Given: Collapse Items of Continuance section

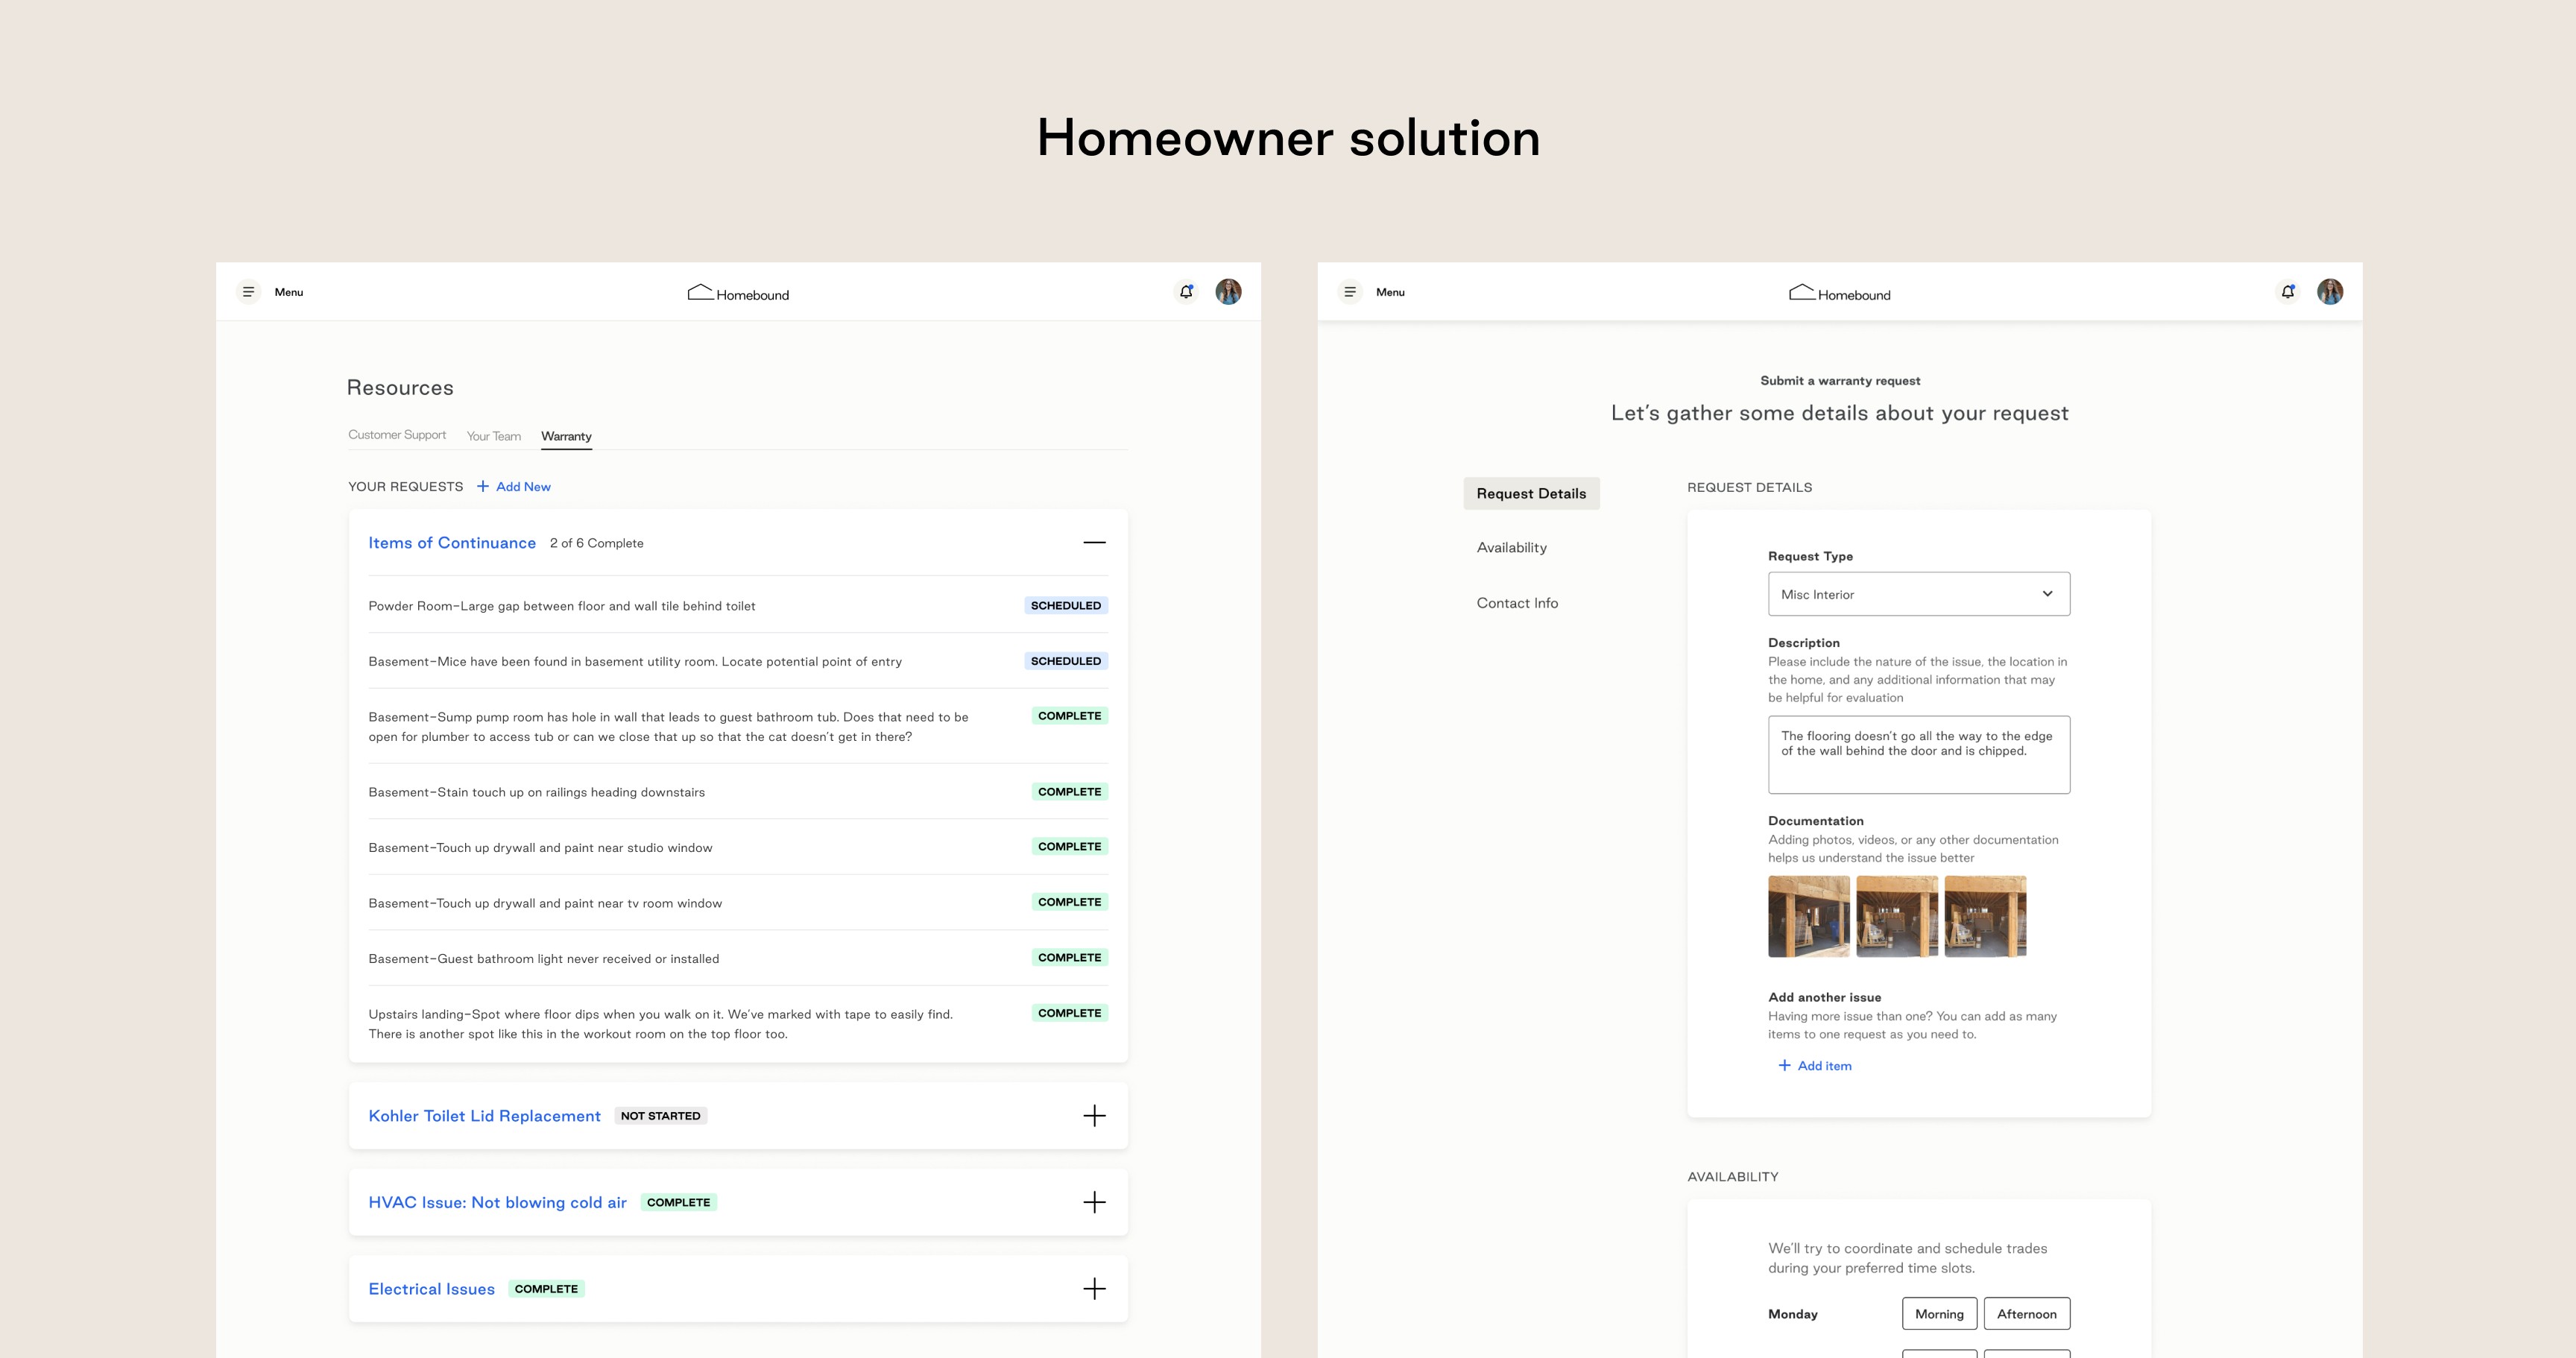Looking at the screenshot, I should pos(1094,543).
